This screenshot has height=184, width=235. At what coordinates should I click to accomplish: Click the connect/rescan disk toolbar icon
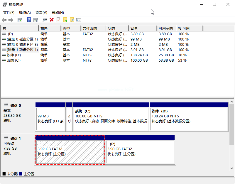(x=45, y=20)
